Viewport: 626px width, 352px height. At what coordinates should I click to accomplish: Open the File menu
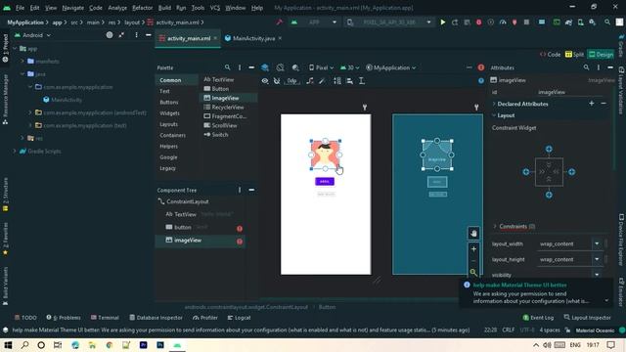coord(20,8)
